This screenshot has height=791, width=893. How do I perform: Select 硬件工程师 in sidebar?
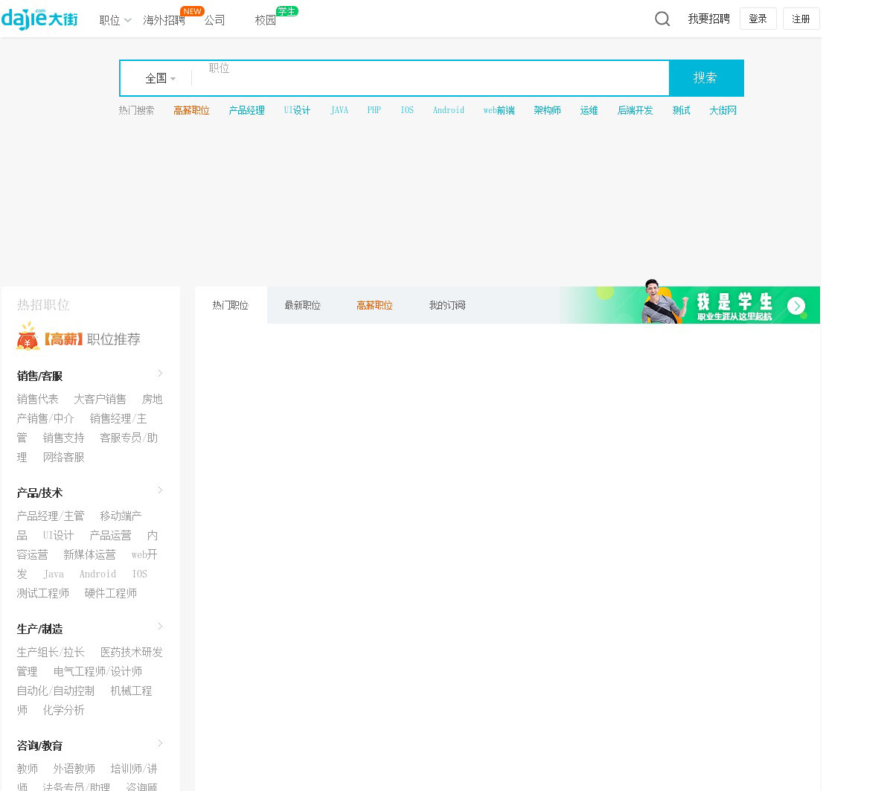[110, 593]
